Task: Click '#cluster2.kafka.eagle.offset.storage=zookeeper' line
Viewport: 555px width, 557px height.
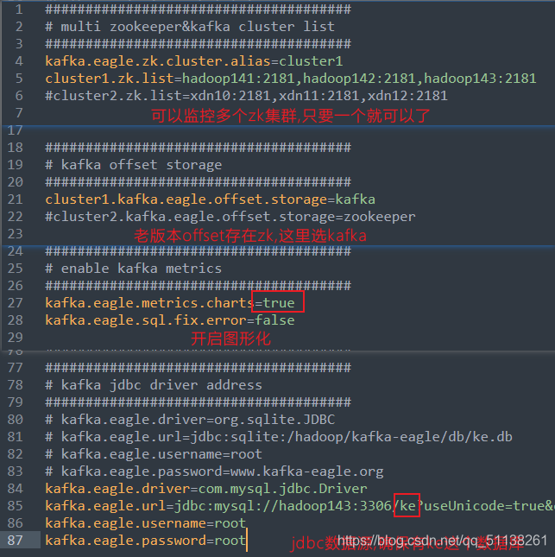Action: [230, 217]
